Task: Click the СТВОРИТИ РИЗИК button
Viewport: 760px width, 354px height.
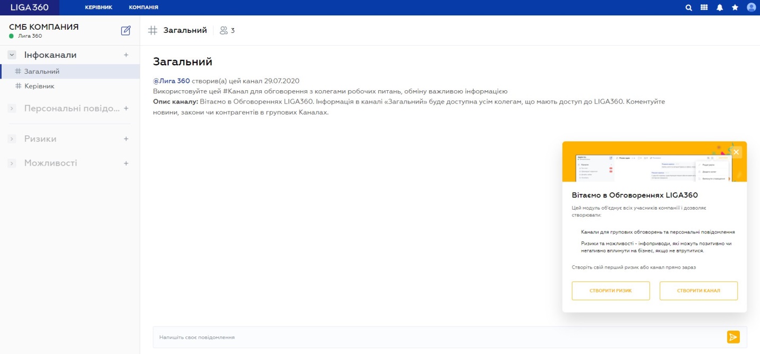Action: click(611, 291)
